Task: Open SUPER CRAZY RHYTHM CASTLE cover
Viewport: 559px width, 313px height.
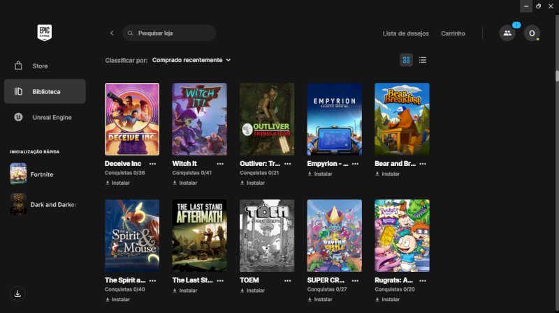Action: 335,236
